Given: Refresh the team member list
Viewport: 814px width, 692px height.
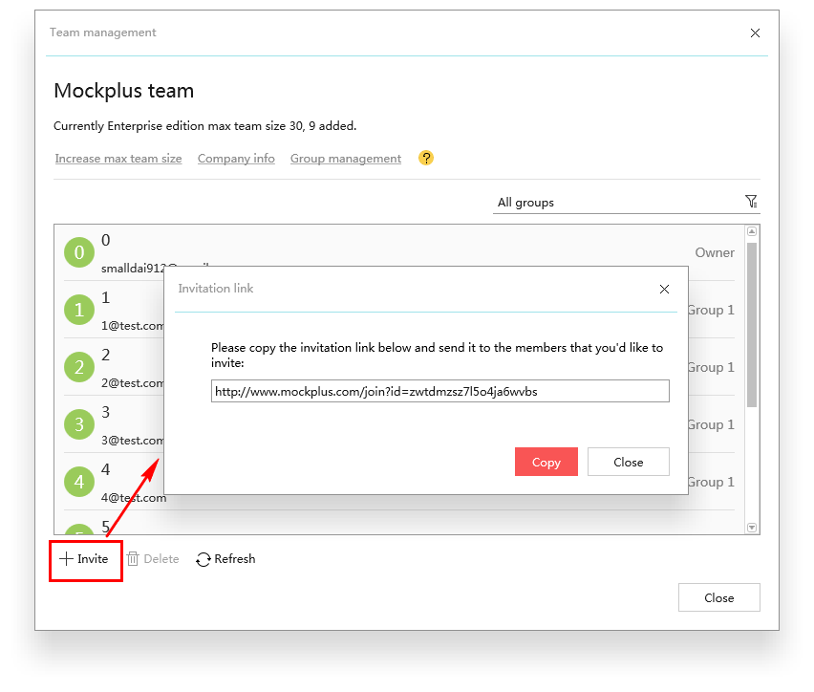Looking at the screenshot, I should [225, 559].
